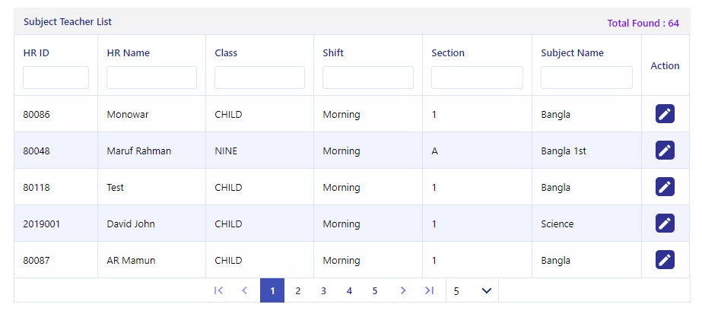This screenshot has height=317, width=702.
Task: Go to previous page arrow
Action: (244, 290)
